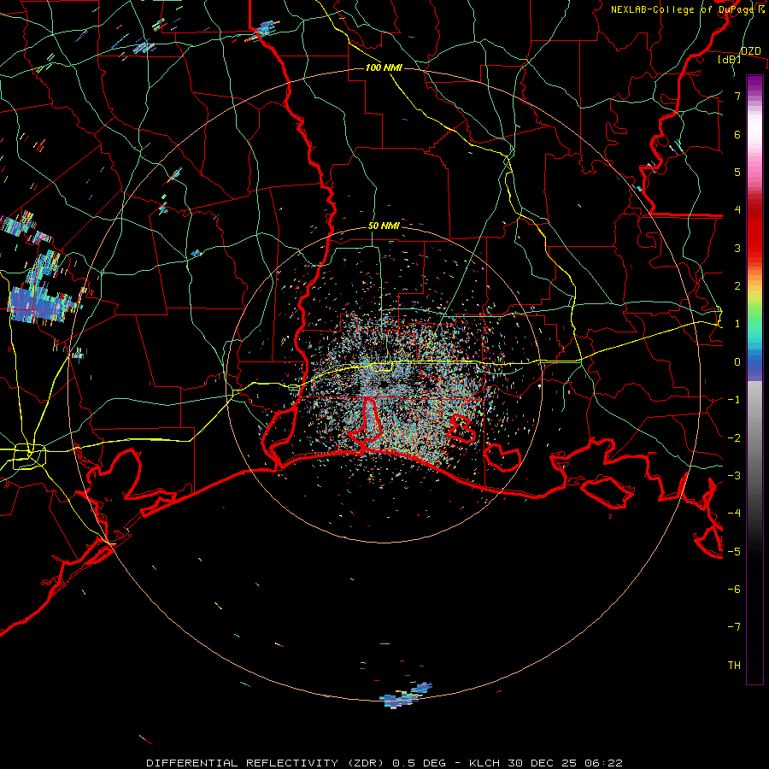Viewport: 769px width, 769px height.
Task: Click the green-cyan band of the color scale
Action: (x=754, y=331)
